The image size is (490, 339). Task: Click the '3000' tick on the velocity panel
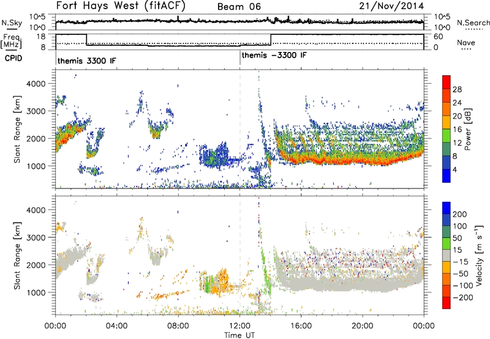[x=36, y=237]
